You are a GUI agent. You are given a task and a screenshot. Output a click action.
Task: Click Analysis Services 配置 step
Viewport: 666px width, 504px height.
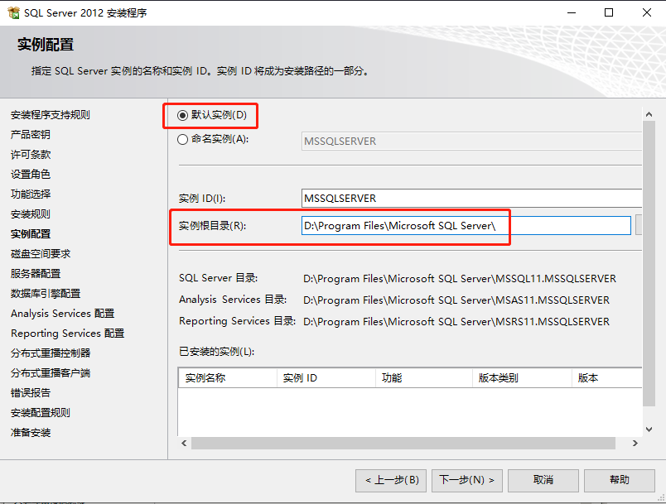pos(62,314)
